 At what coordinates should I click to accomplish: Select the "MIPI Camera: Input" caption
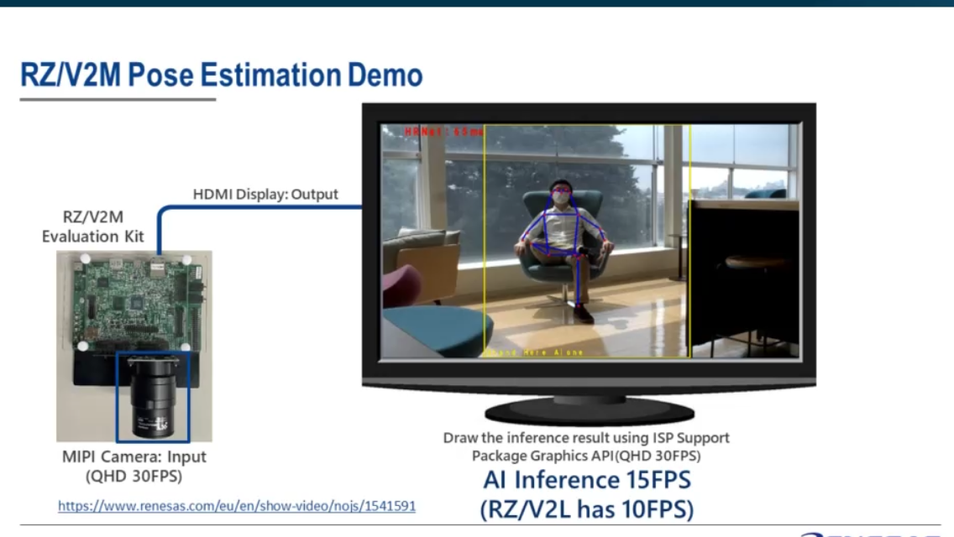[134, 456]
